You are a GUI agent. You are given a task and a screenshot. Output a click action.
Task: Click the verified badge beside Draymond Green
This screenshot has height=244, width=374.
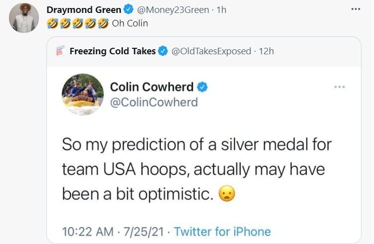tap(128, 10)
